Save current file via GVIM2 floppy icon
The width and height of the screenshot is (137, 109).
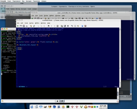[x=21, y=26]
